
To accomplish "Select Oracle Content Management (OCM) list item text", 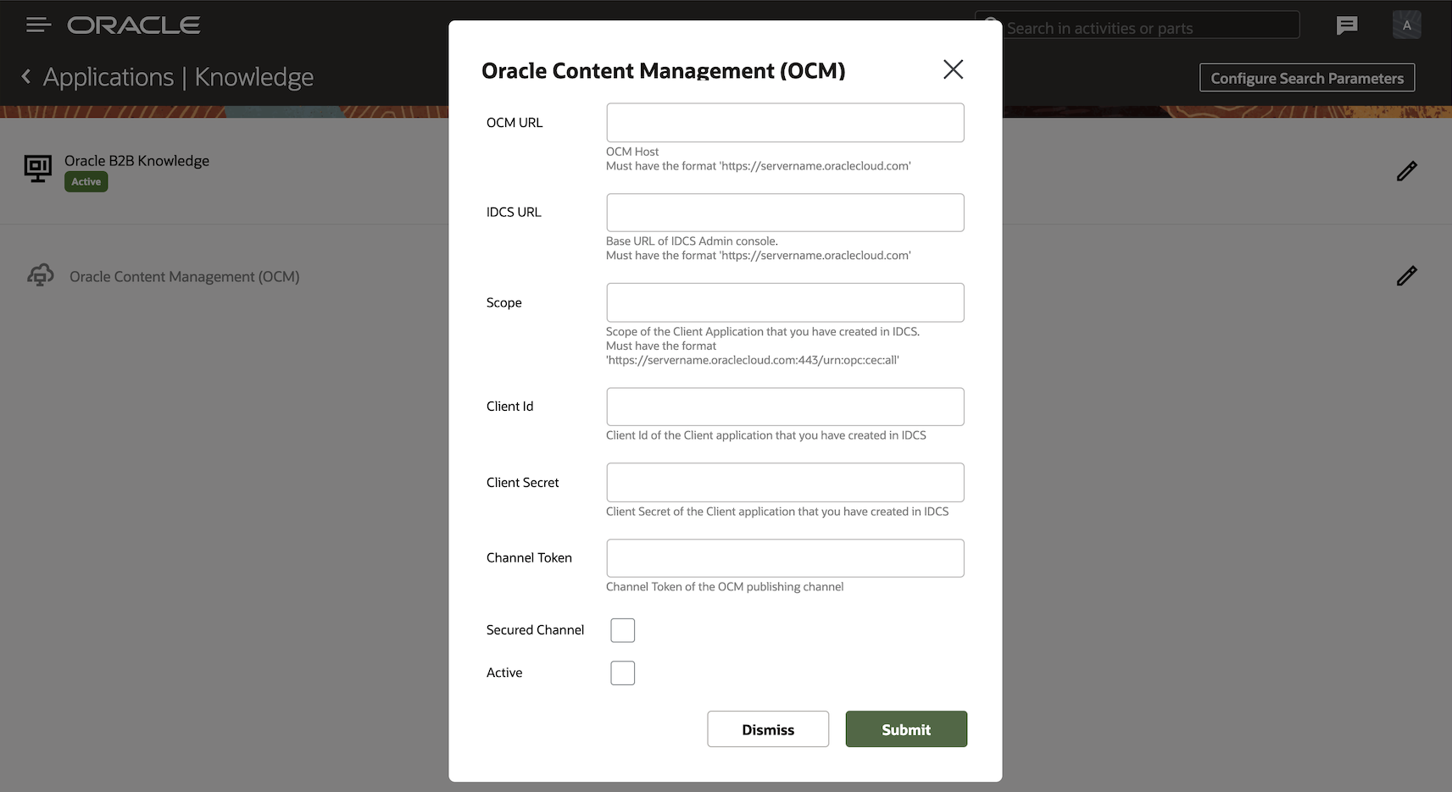I will click(x=185, y=277).
